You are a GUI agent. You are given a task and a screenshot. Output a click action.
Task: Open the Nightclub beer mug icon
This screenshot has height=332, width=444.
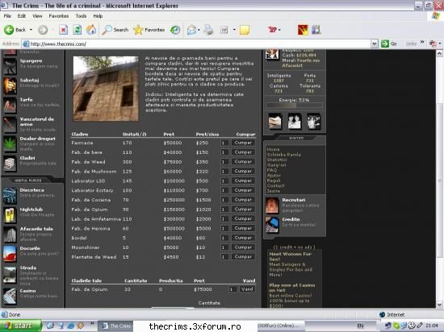10,215
